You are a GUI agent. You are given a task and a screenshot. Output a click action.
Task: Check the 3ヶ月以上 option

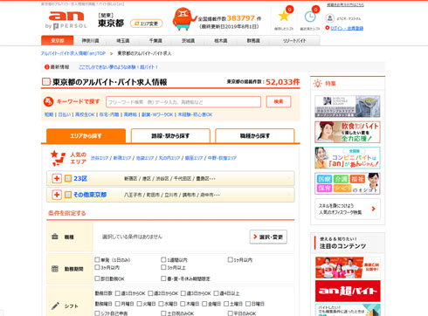coord(163,267)
